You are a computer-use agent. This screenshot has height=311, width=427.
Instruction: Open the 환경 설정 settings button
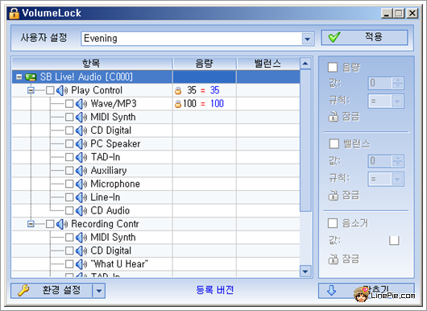coord(52,291)
